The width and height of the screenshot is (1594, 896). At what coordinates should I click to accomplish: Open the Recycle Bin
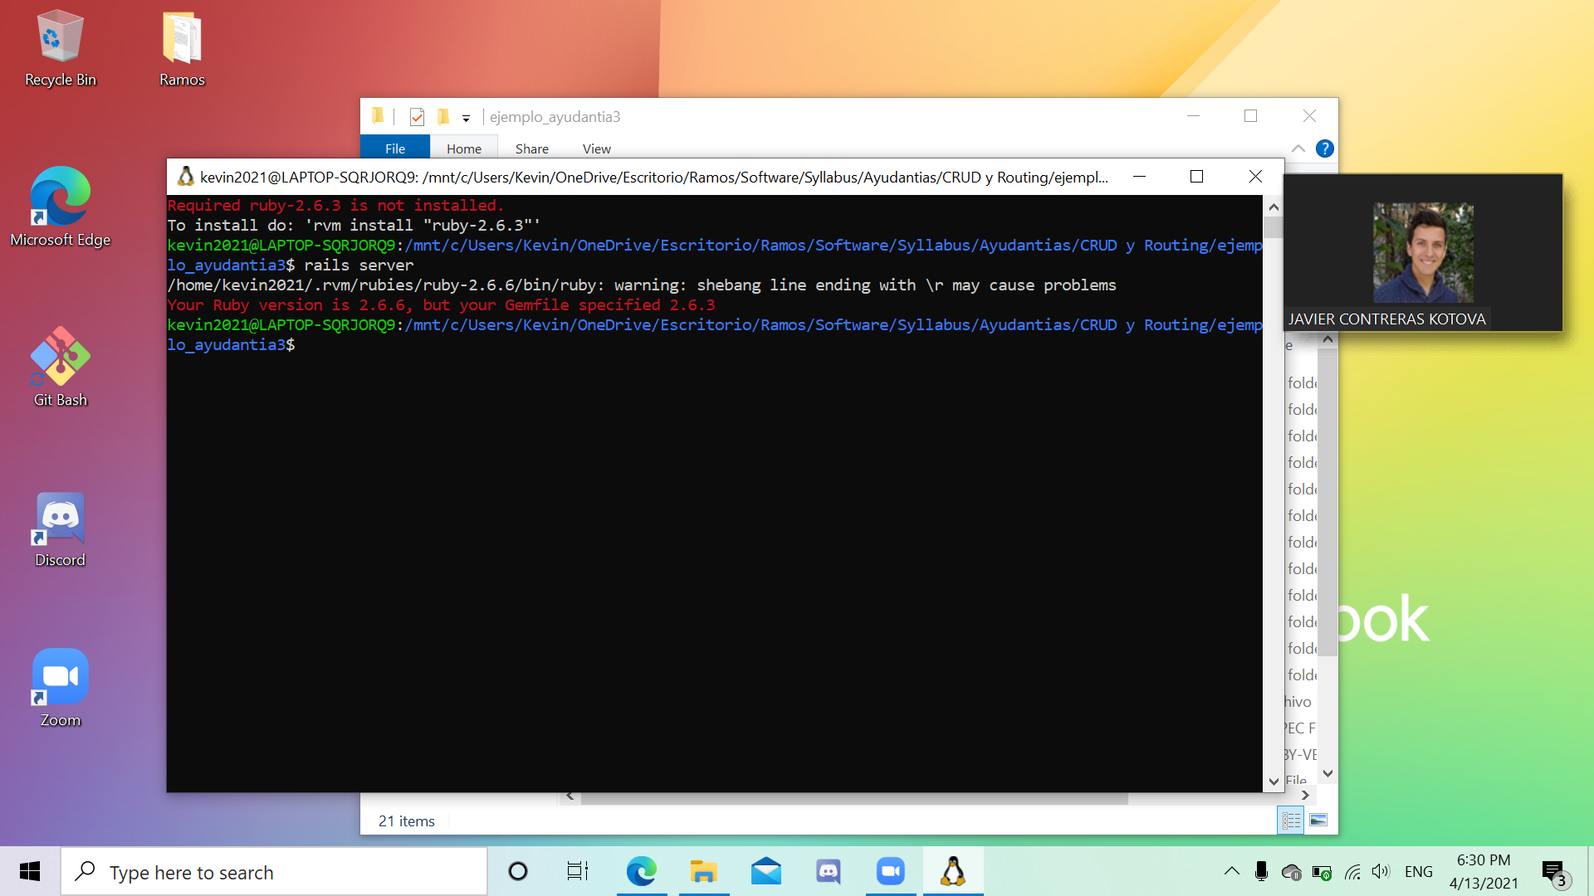(59, 37)
